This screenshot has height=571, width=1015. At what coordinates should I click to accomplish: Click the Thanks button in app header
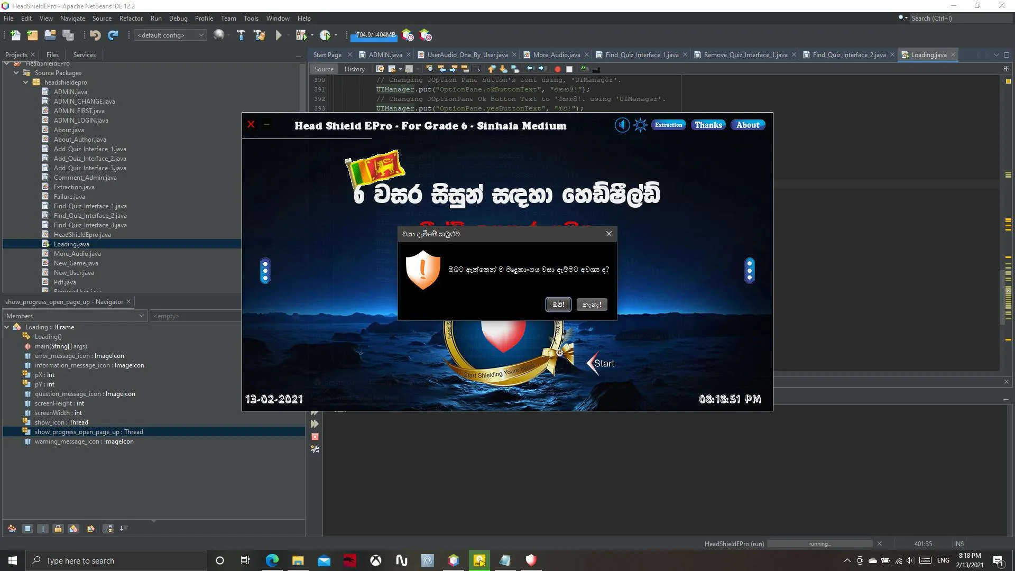pyautogui.click(x=708, y=125)
